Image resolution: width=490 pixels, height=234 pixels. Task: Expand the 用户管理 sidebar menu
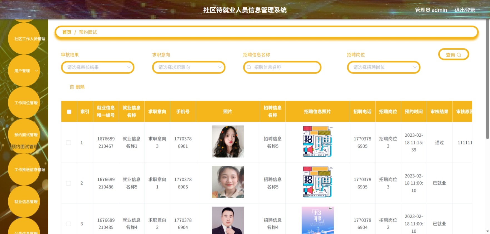coord(24,71)
